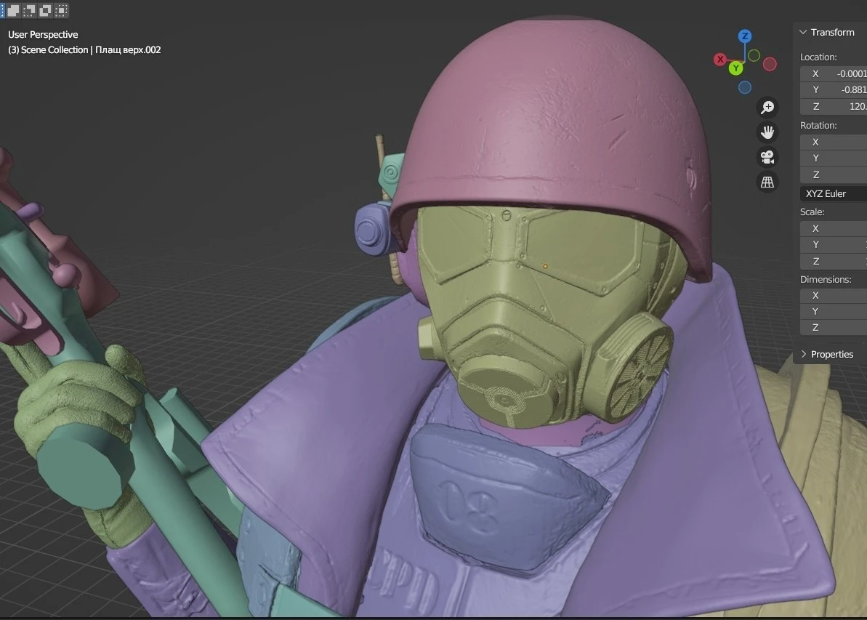Image resolution: width=867 pixels, height=620 pixels.
Task: Click the unlabeled blue negative Z gizmo circle
Action: pos(745,87)
